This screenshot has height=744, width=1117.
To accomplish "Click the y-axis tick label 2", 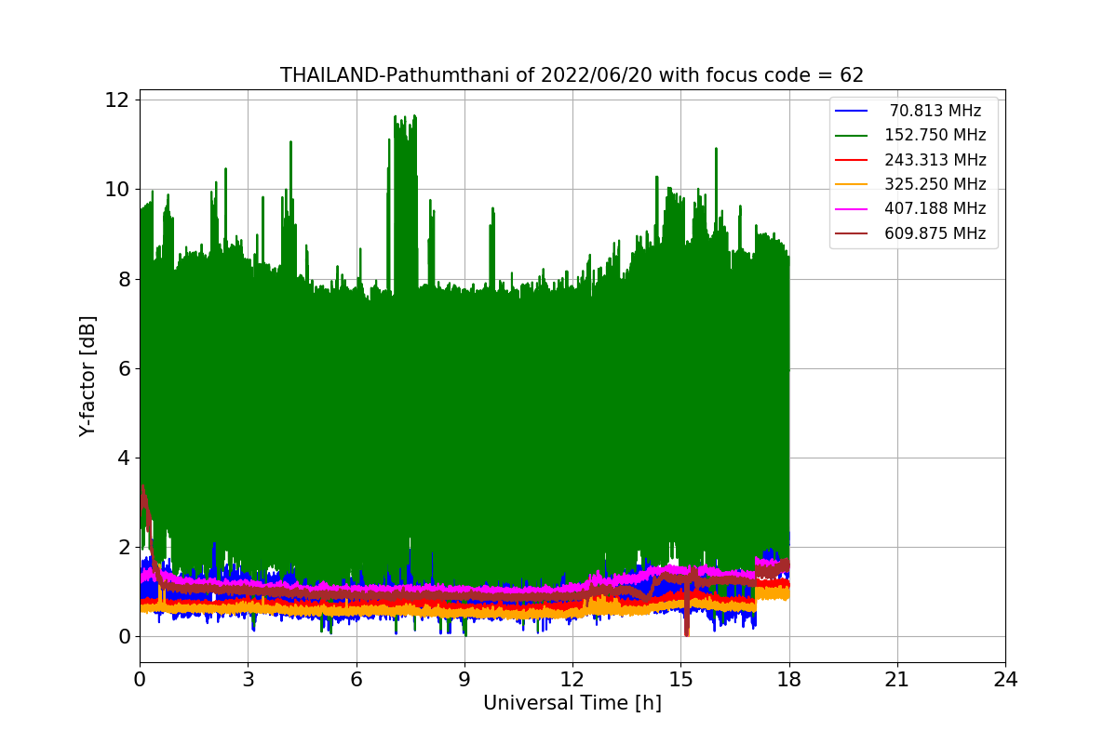I will tap(122, 547).
